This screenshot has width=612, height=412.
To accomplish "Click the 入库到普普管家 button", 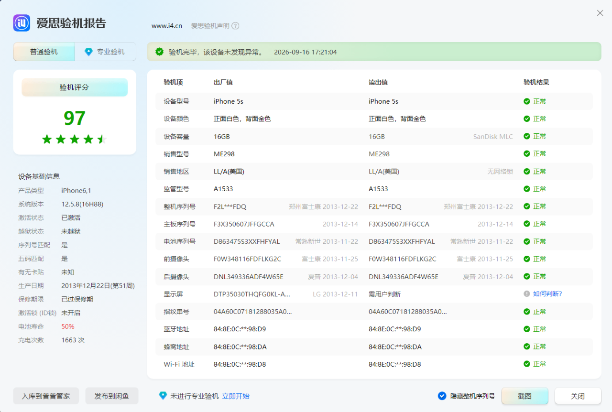I will click(46, 396).
